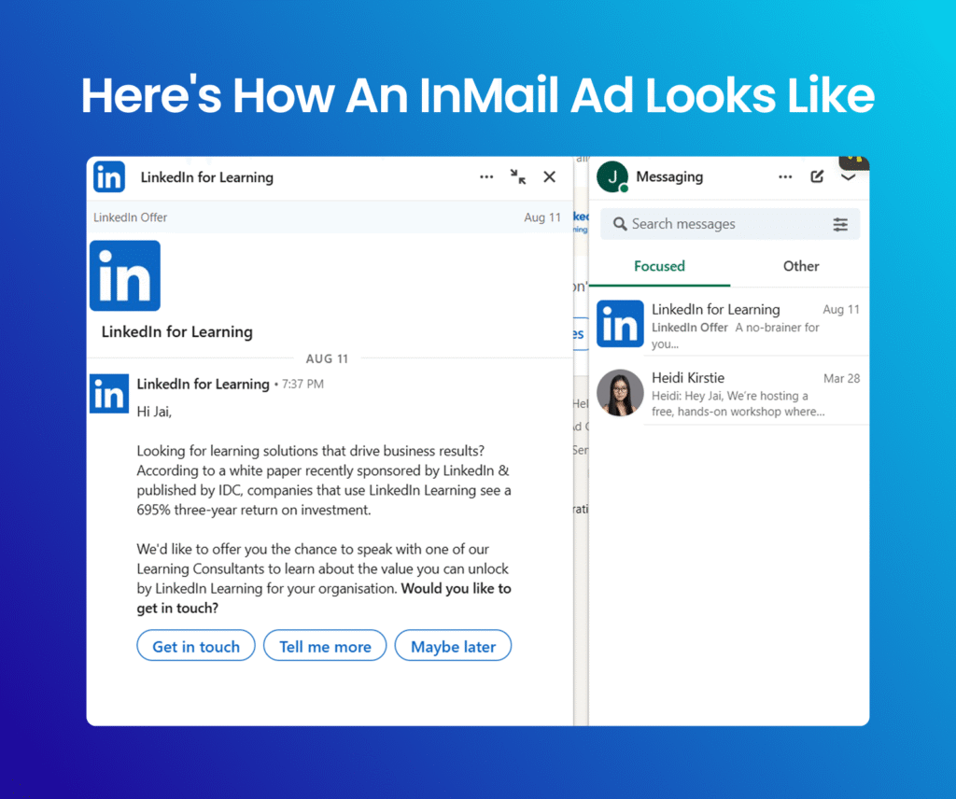Click the LinkedIn for Learning sender name in message
Viewport: 956px width, 799px height.
203,384
